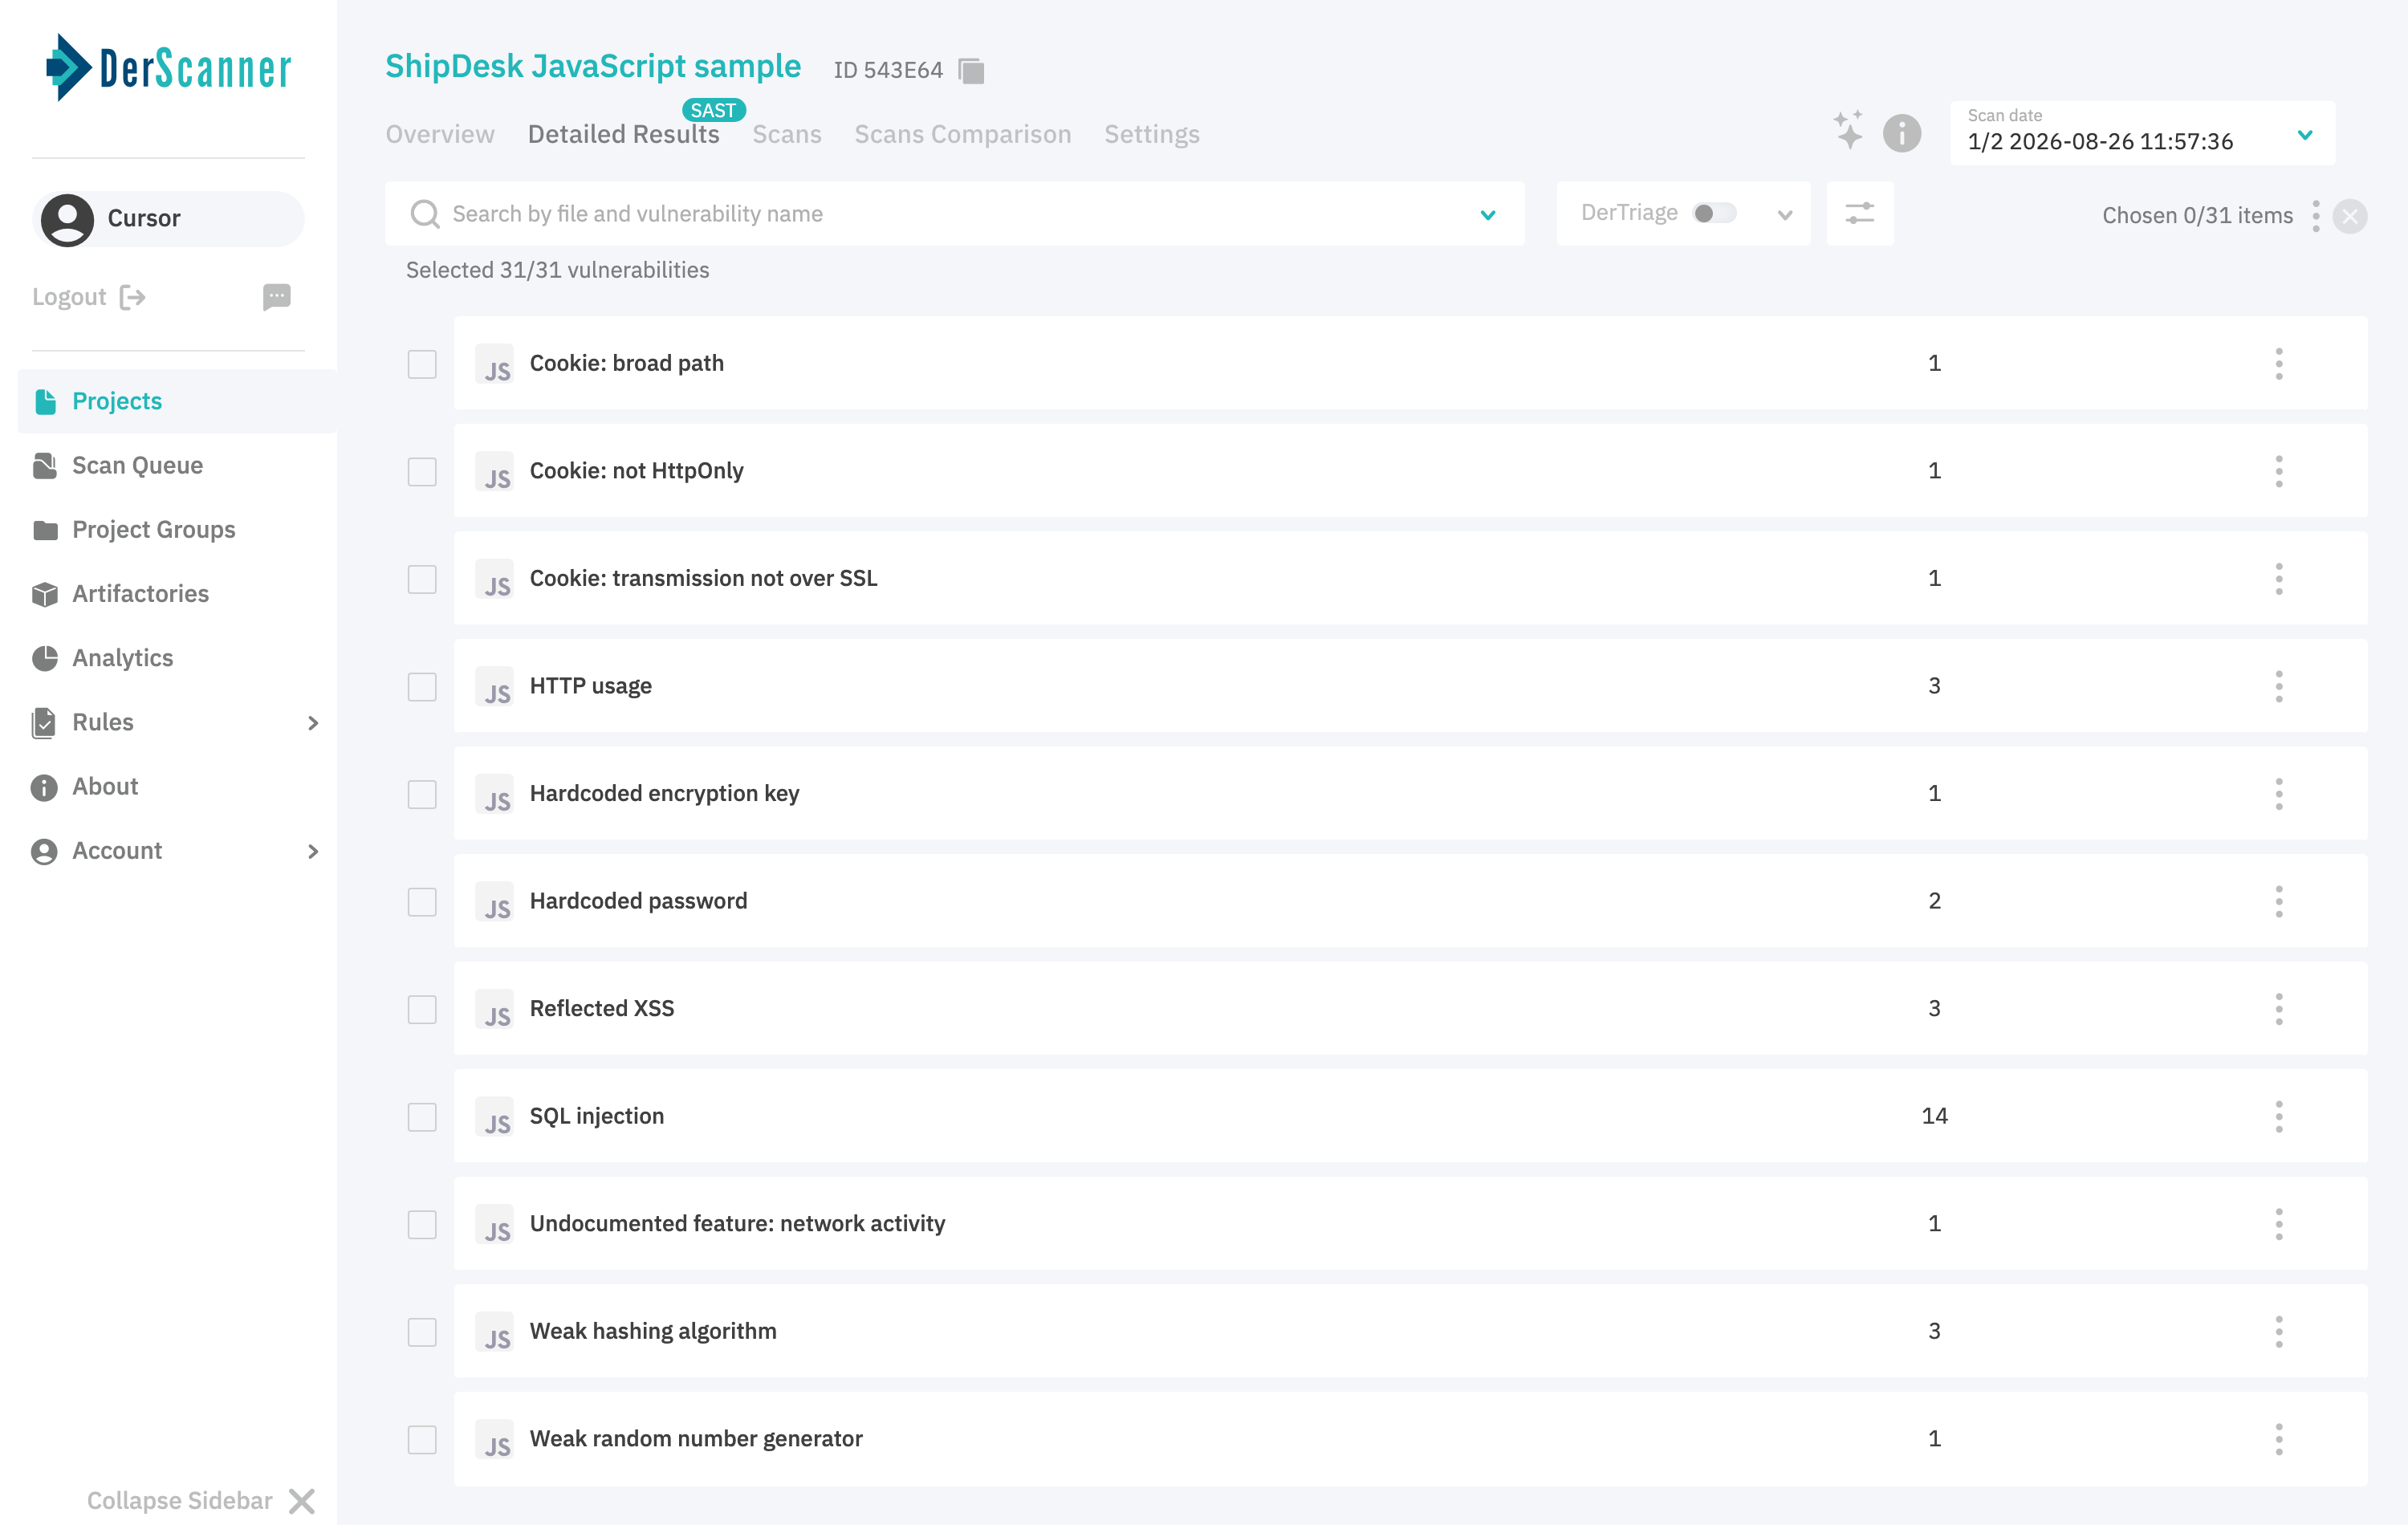The width and height of the screenshot is (2408, 1525).
Task: Click JS icon on the SQL injection row
Action: [x=495, y=1117]
